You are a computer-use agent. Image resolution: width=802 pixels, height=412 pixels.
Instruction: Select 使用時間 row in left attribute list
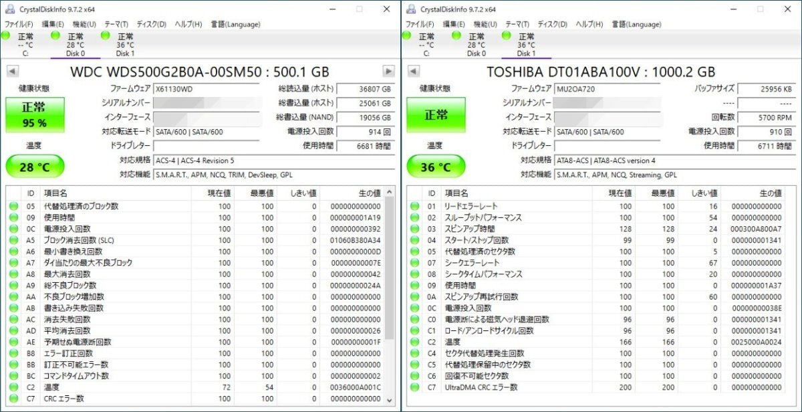[195, 218]
